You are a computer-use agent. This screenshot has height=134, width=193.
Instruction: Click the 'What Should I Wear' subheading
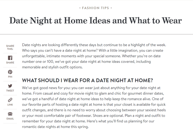coord(88,81)
